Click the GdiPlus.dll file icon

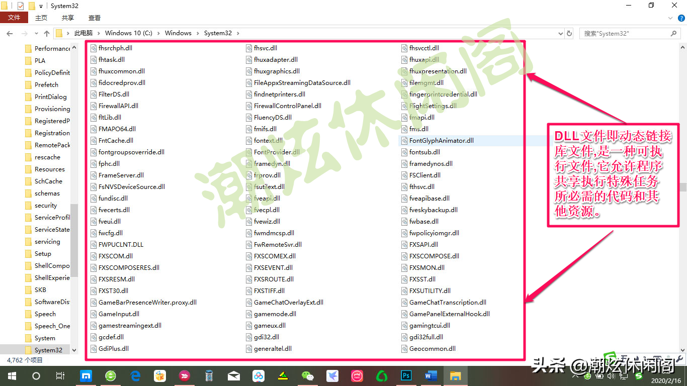[x=94, y=348]
